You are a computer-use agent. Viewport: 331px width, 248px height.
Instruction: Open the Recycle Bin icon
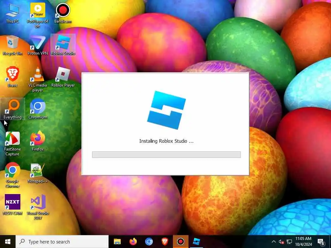13,45
